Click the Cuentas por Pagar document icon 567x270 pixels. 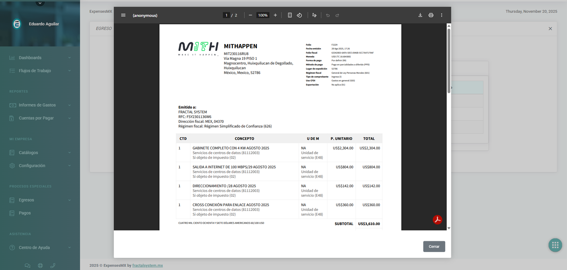pos(12,118)
